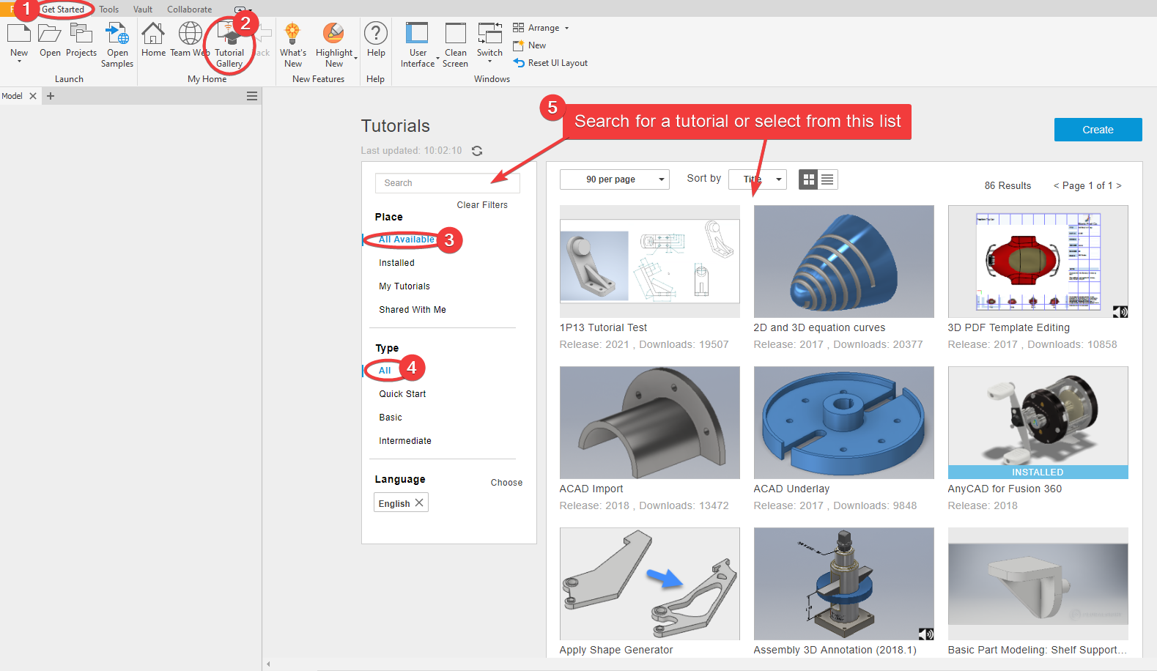Screen dimensions: 1157x671
Task: Open the ACAD Underlay tutorial thumbnail
Action: [843, 423]
